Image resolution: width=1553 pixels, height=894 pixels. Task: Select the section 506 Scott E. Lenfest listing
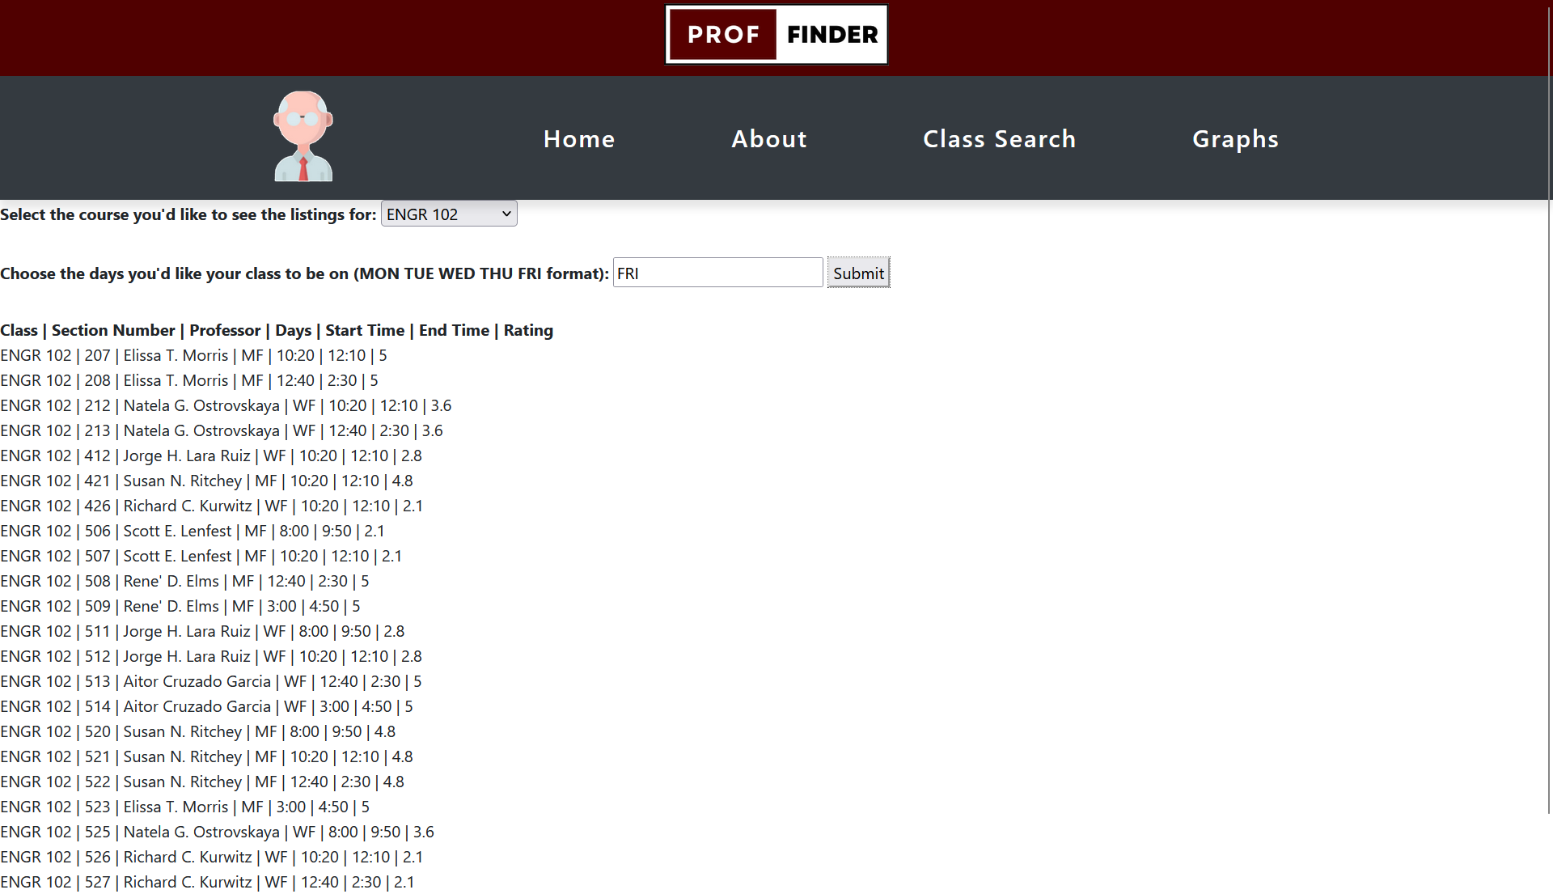(x=193, y=532)
